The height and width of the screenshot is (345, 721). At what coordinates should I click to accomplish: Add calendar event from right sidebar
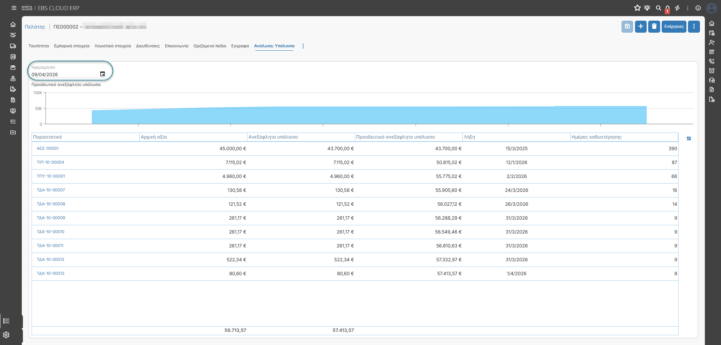tap(712, 33)
